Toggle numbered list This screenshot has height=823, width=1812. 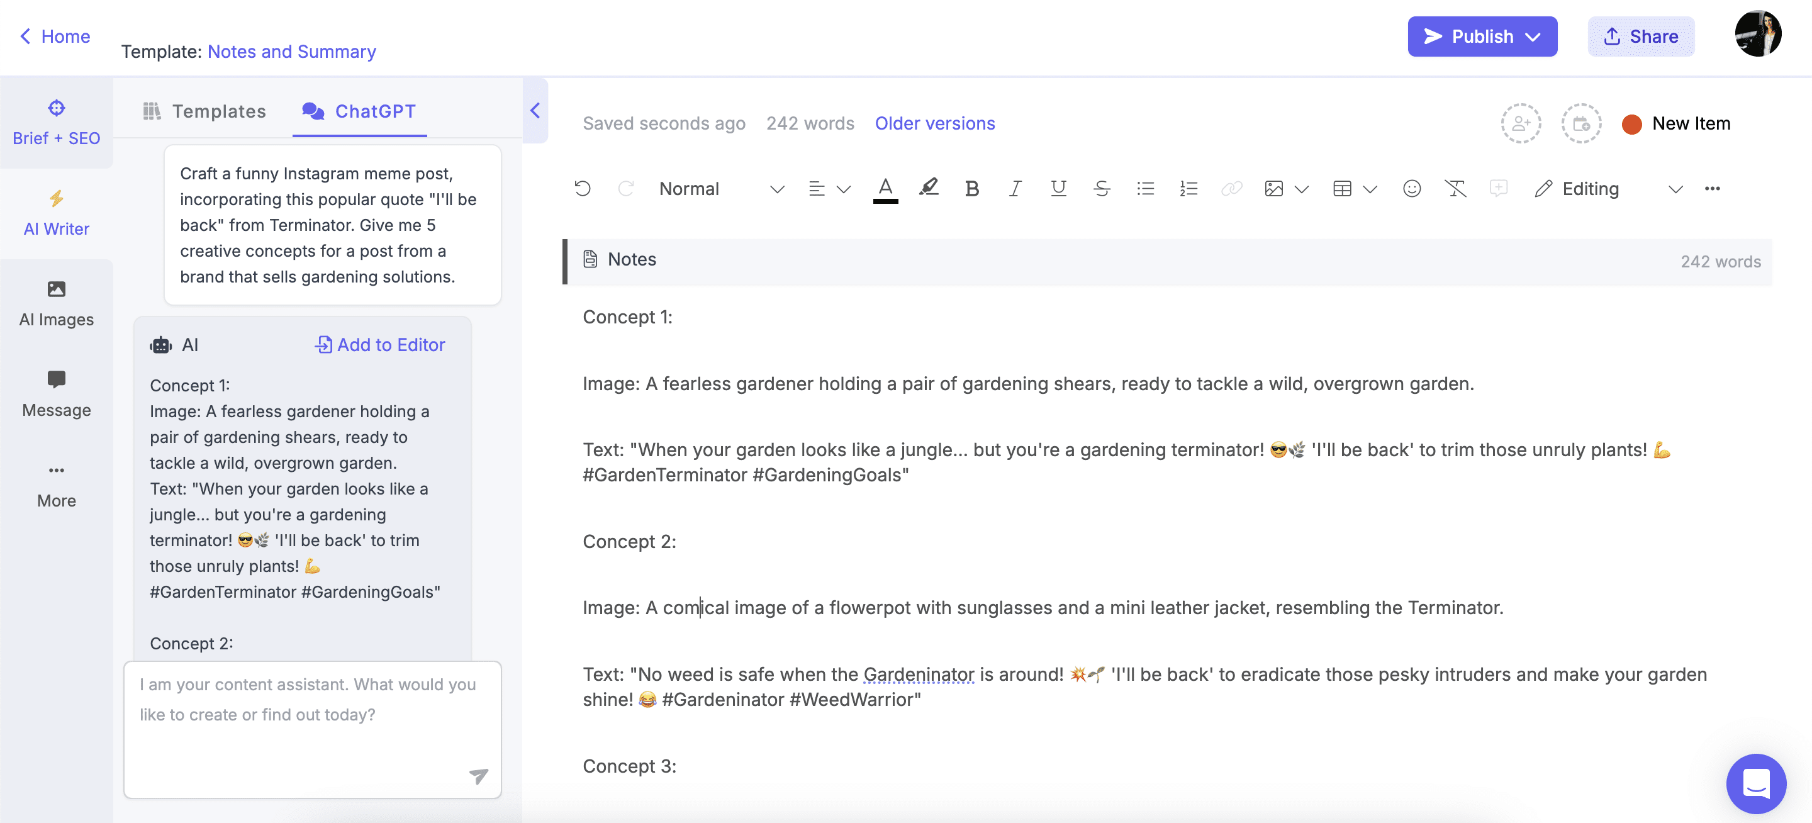[x=1188, y=189]
